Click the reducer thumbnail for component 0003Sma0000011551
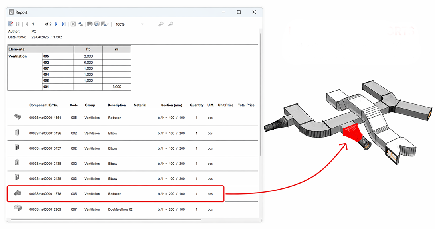Viewport: 439px width, 229px height. [x=18, y=117]
